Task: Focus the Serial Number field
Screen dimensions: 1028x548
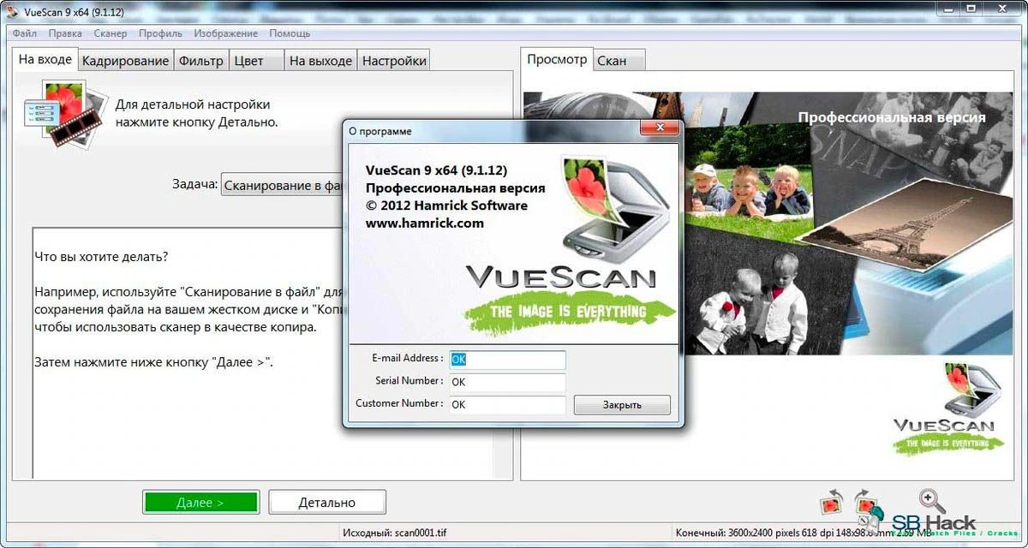Action: (x=507, y=382)
